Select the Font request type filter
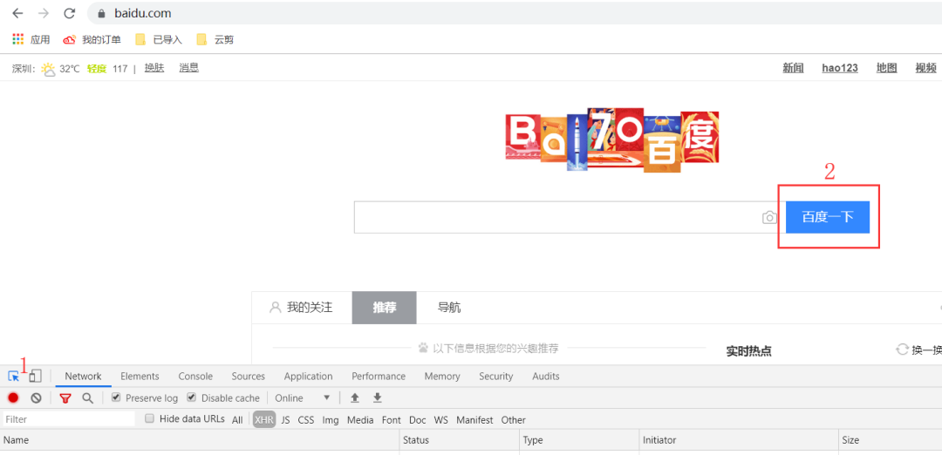The height and width of the screenshot is (455, 942). [391, 419]
